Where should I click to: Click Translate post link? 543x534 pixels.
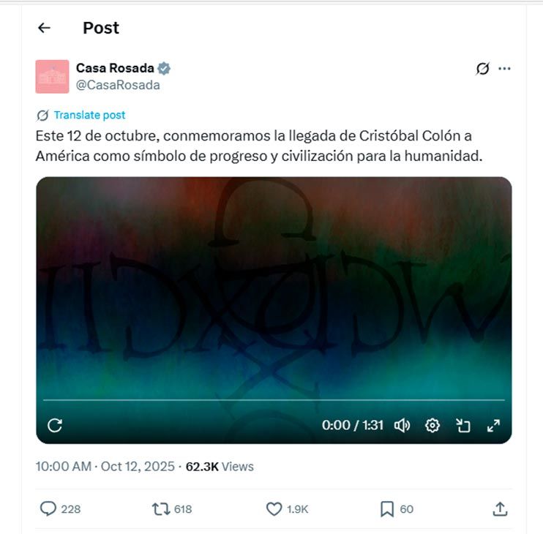coord(89,116)
